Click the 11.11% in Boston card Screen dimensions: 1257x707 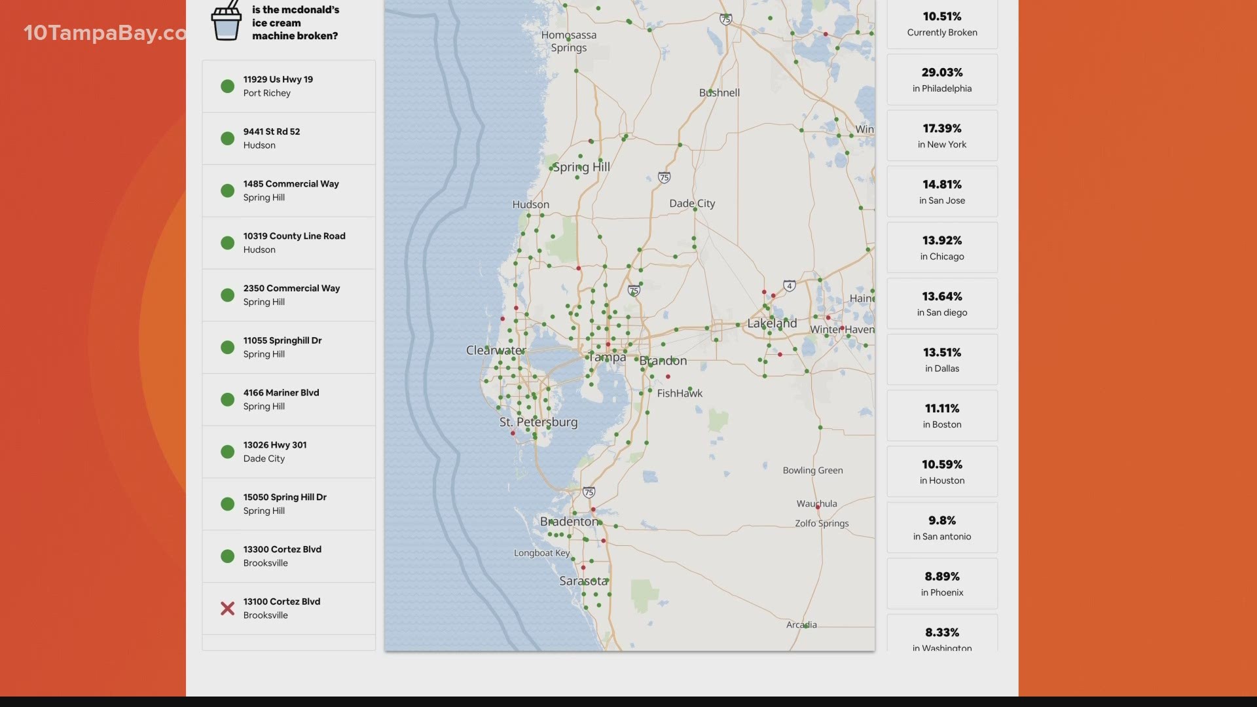942,415
